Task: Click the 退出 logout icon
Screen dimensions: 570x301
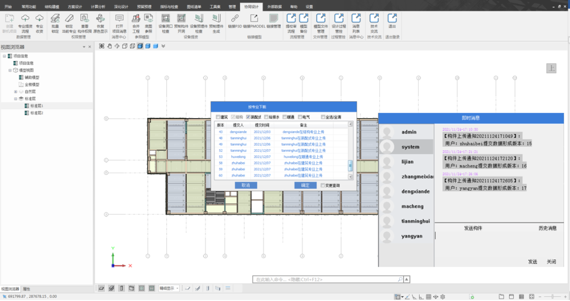Action: [392, 21]
